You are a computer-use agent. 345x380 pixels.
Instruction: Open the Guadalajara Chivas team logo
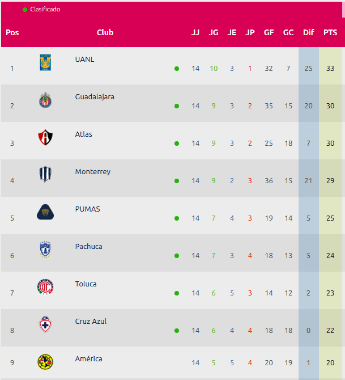[45, 100]
